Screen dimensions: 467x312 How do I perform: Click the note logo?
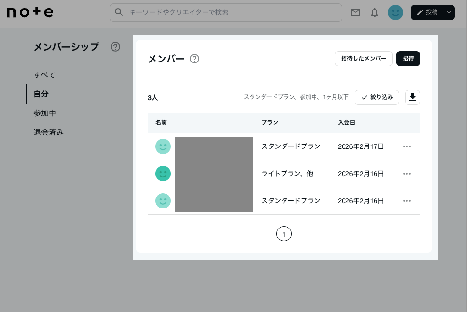point(30,12)
